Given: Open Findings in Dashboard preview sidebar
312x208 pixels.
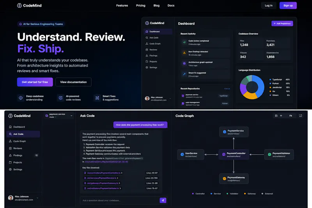Looking at the screenshot, I should pos(158,55).
